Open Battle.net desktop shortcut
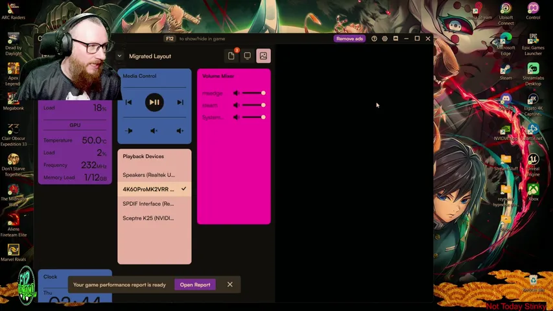Viewport: 553px width, 311px height. tap(533, 132)
